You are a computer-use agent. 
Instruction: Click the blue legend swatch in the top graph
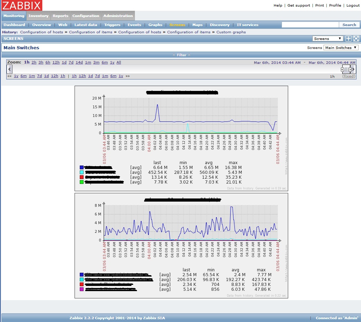[x=82, y=167]
